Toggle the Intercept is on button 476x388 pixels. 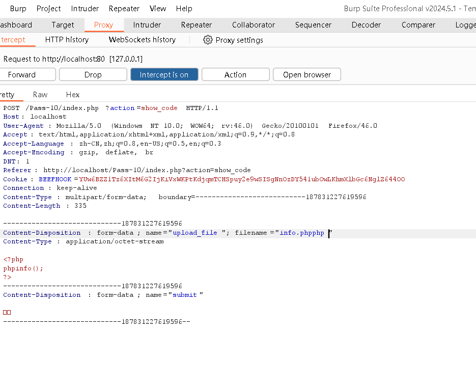tap(164, 74)
